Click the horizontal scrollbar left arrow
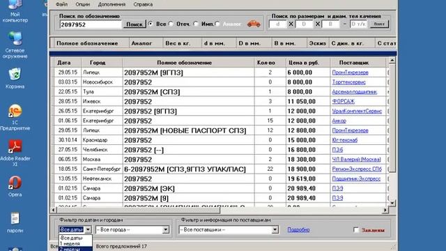Screen dimensions: 446x251 pos(54,210)
